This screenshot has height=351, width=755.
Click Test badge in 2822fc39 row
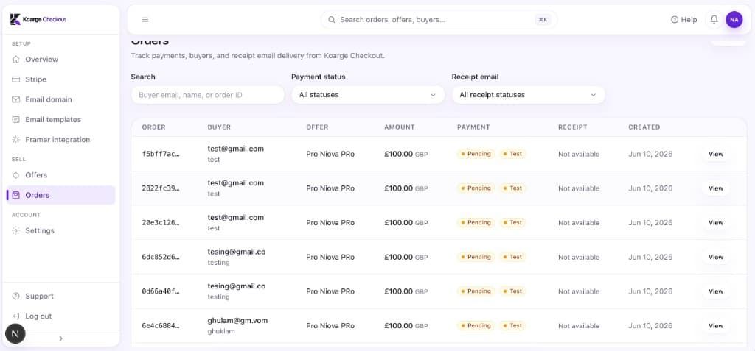click(x=513, y=188)
